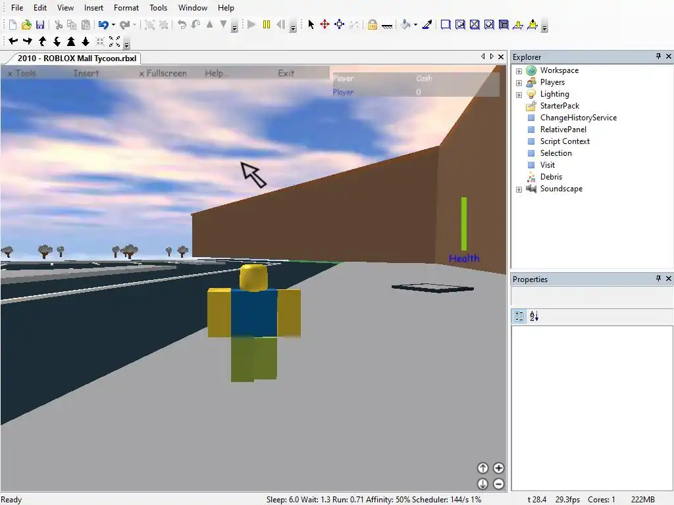Screen dimensions: 674x505
Task: Click the smooth surface icon
Action: [x=446, y=24]
